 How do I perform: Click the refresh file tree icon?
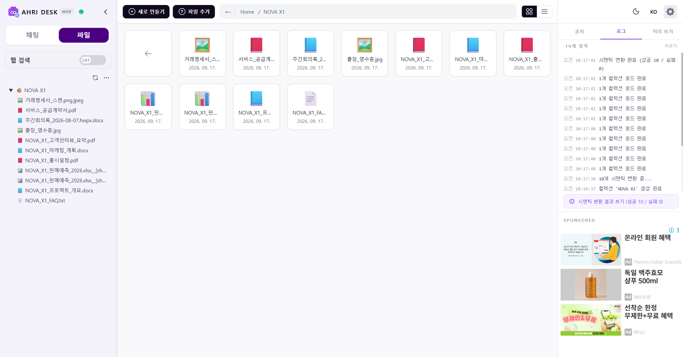[95, 78]
